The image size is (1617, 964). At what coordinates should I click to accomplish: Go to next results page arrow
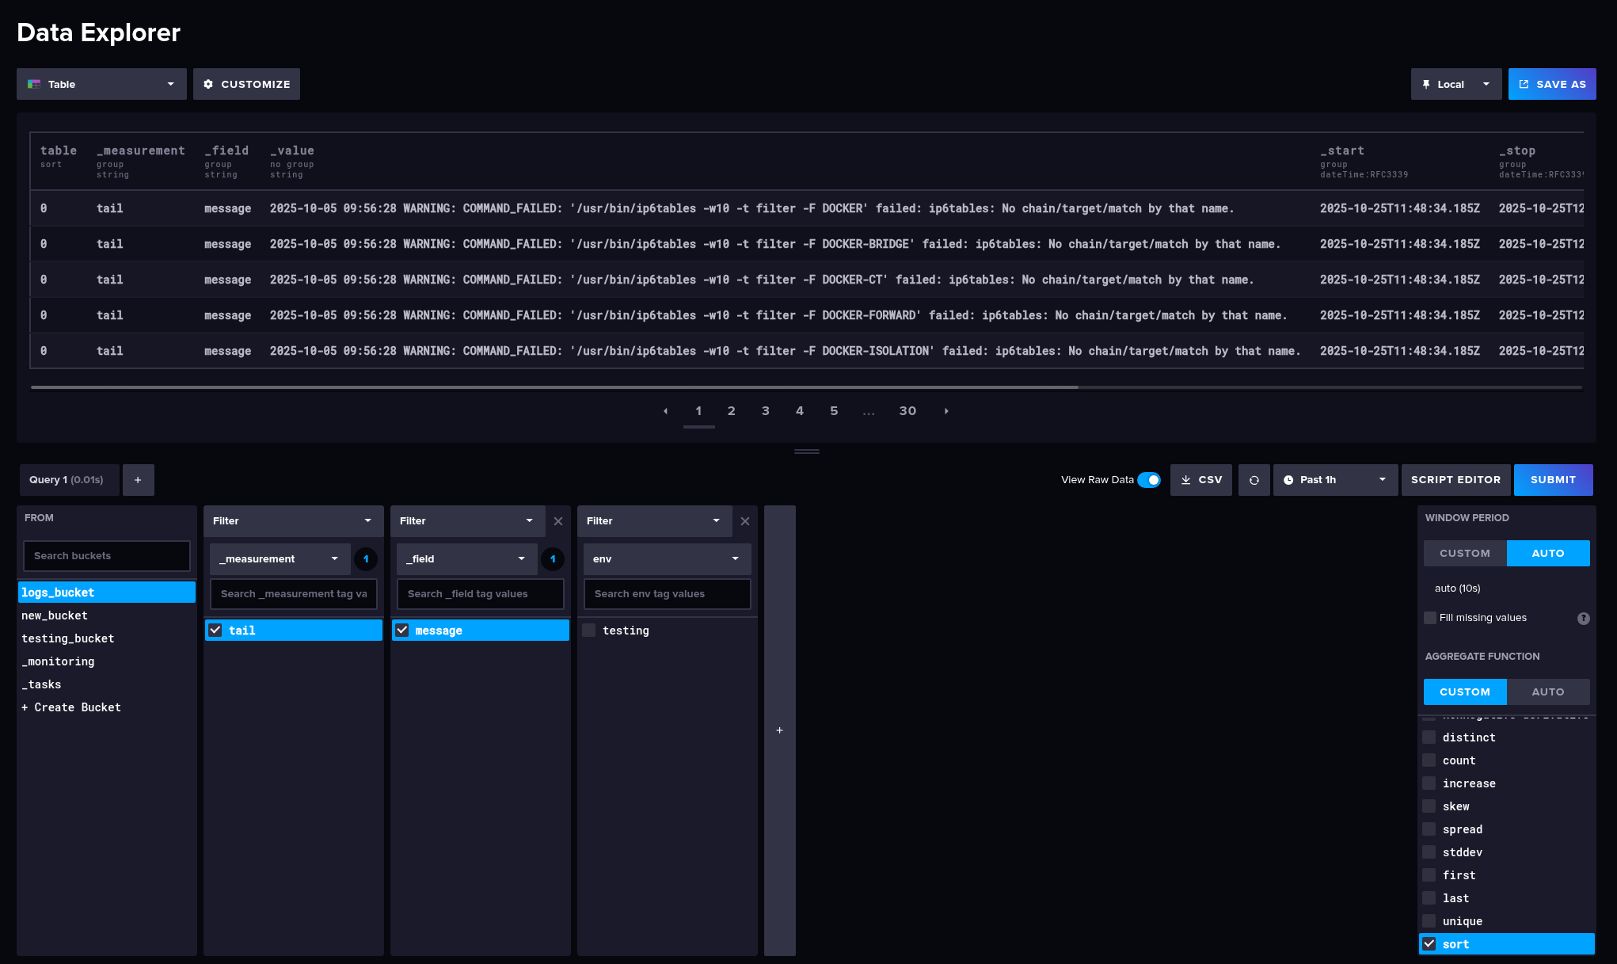coord(946,411)
